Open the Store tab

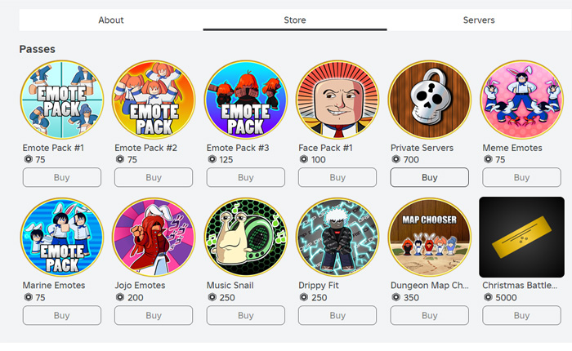point(295,20)
